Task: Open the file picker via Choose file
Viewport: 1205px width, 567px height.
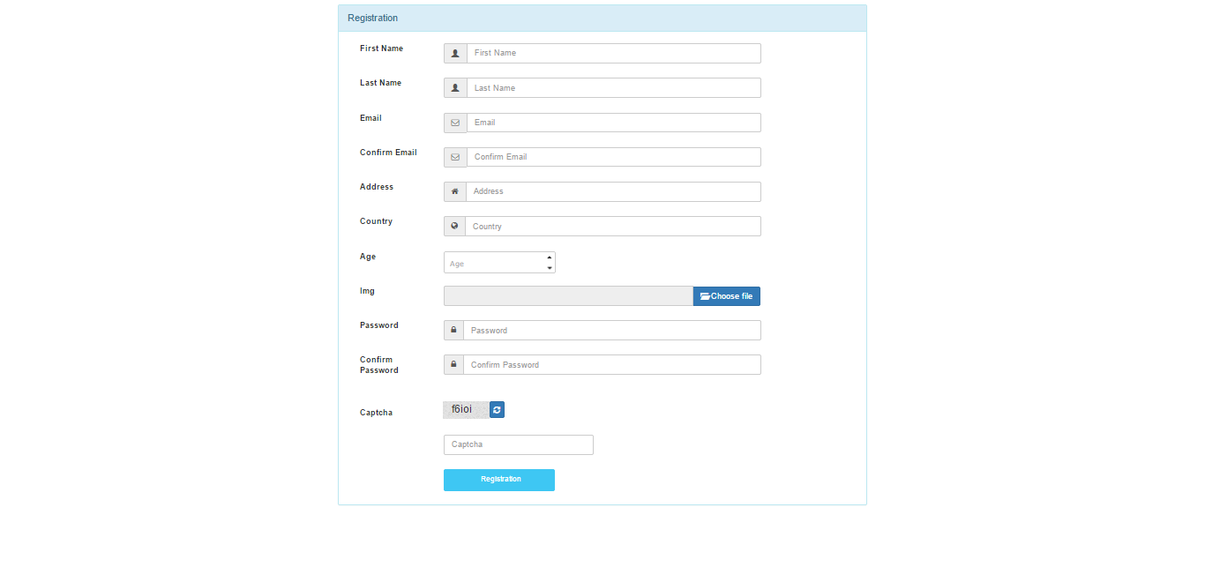Action: click(x=726, y=295)
